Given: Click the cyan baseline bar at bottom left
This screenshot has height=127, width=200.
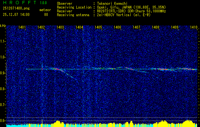Looking at the screenshot, I should [14, 125].
